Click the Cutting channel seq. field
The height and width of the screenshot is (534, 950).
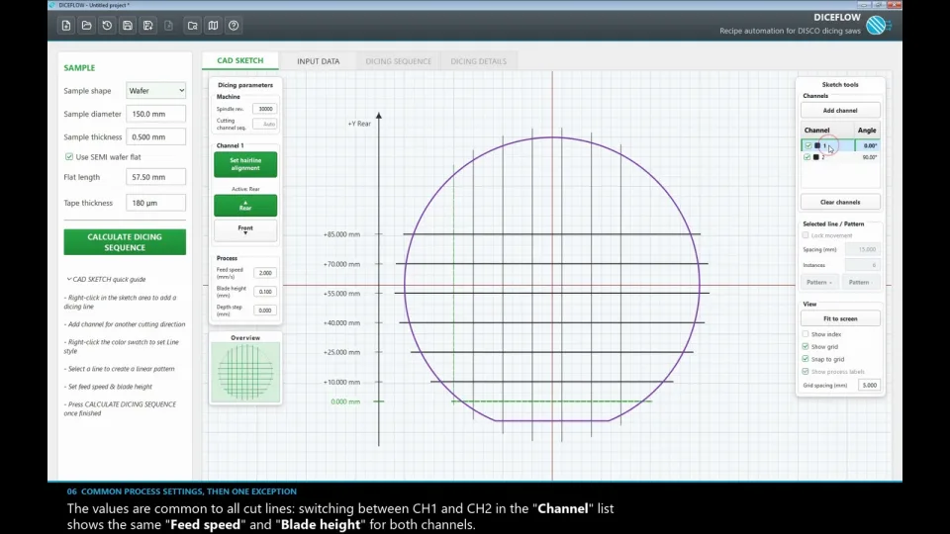click(x=265, y=125)
